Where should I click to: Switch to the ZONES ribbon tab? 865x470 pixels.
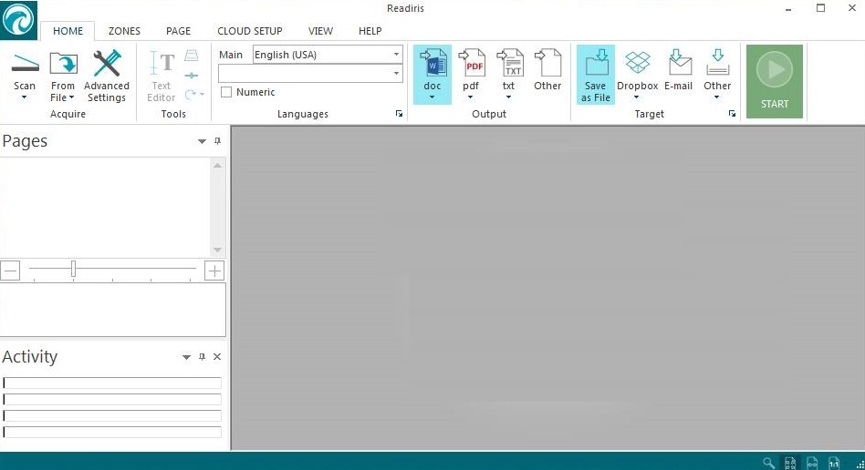pyautogui.click(x=124, y=31)
